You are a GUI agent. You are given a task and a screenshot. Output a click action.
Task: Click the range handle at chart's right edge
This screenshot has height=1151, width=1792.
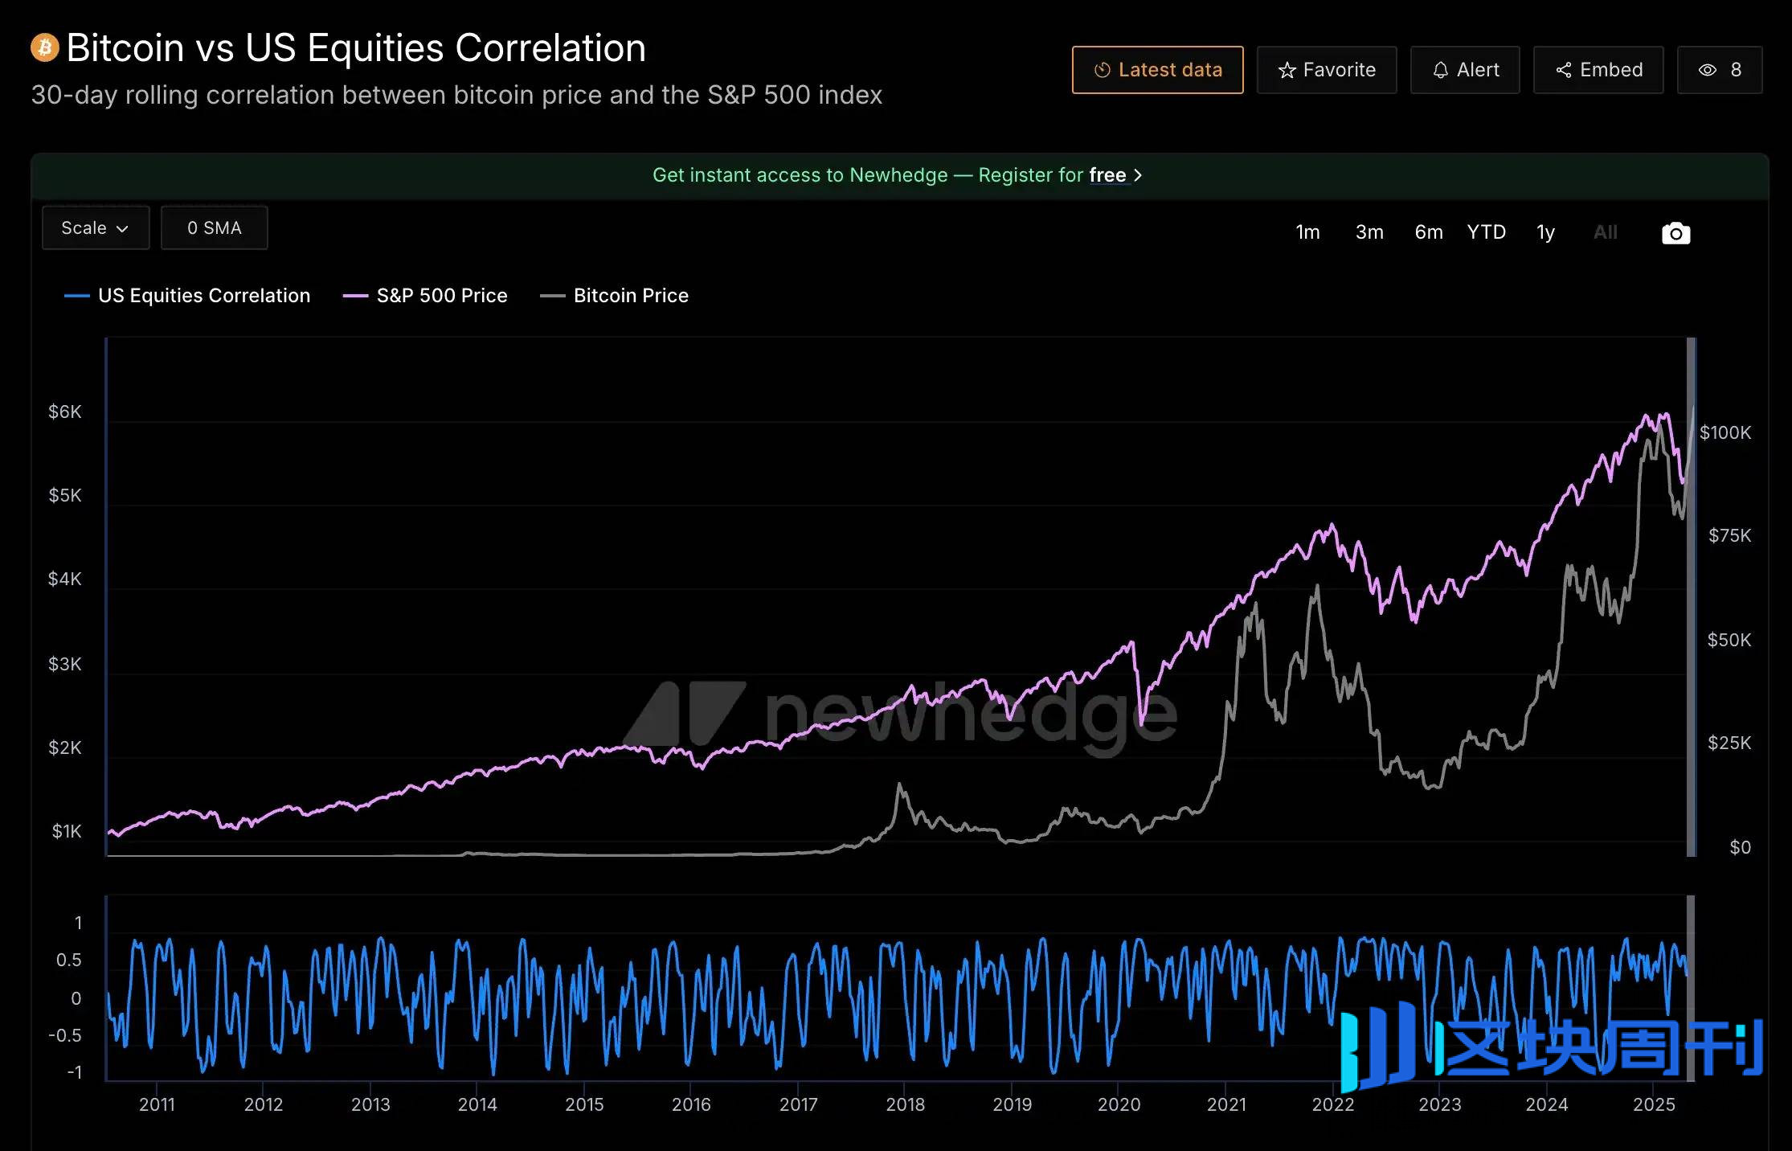(1691, 596)
